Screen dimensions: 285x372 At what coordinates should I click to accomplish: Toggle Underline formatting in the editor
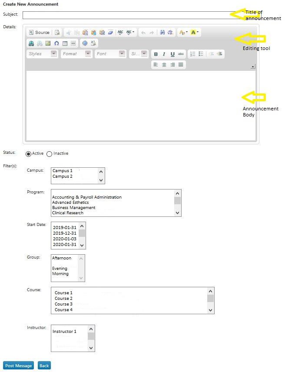(x=172, y=54)
